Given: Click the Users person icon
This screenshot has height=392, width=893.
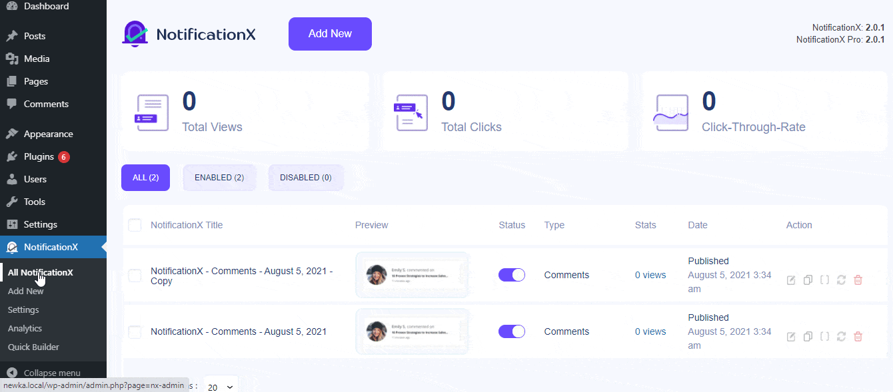Looking at the screenshot, I should point(11,179).
